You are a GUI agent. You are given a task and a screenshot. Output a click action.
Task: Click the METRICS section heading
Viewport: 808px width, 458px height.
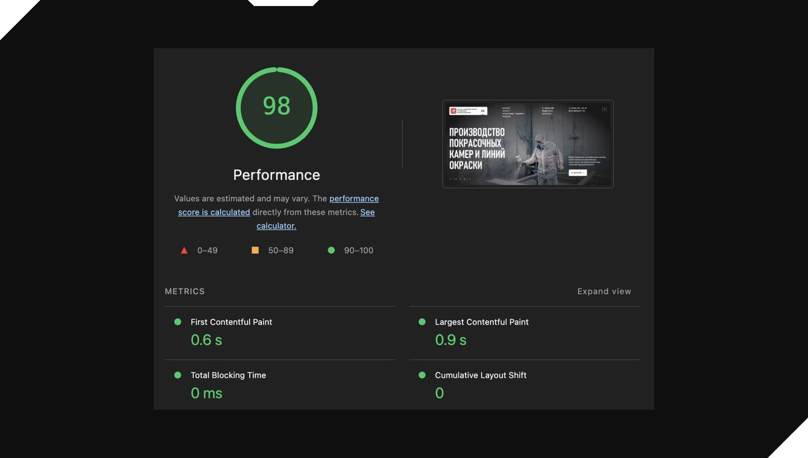coord(185,291)
